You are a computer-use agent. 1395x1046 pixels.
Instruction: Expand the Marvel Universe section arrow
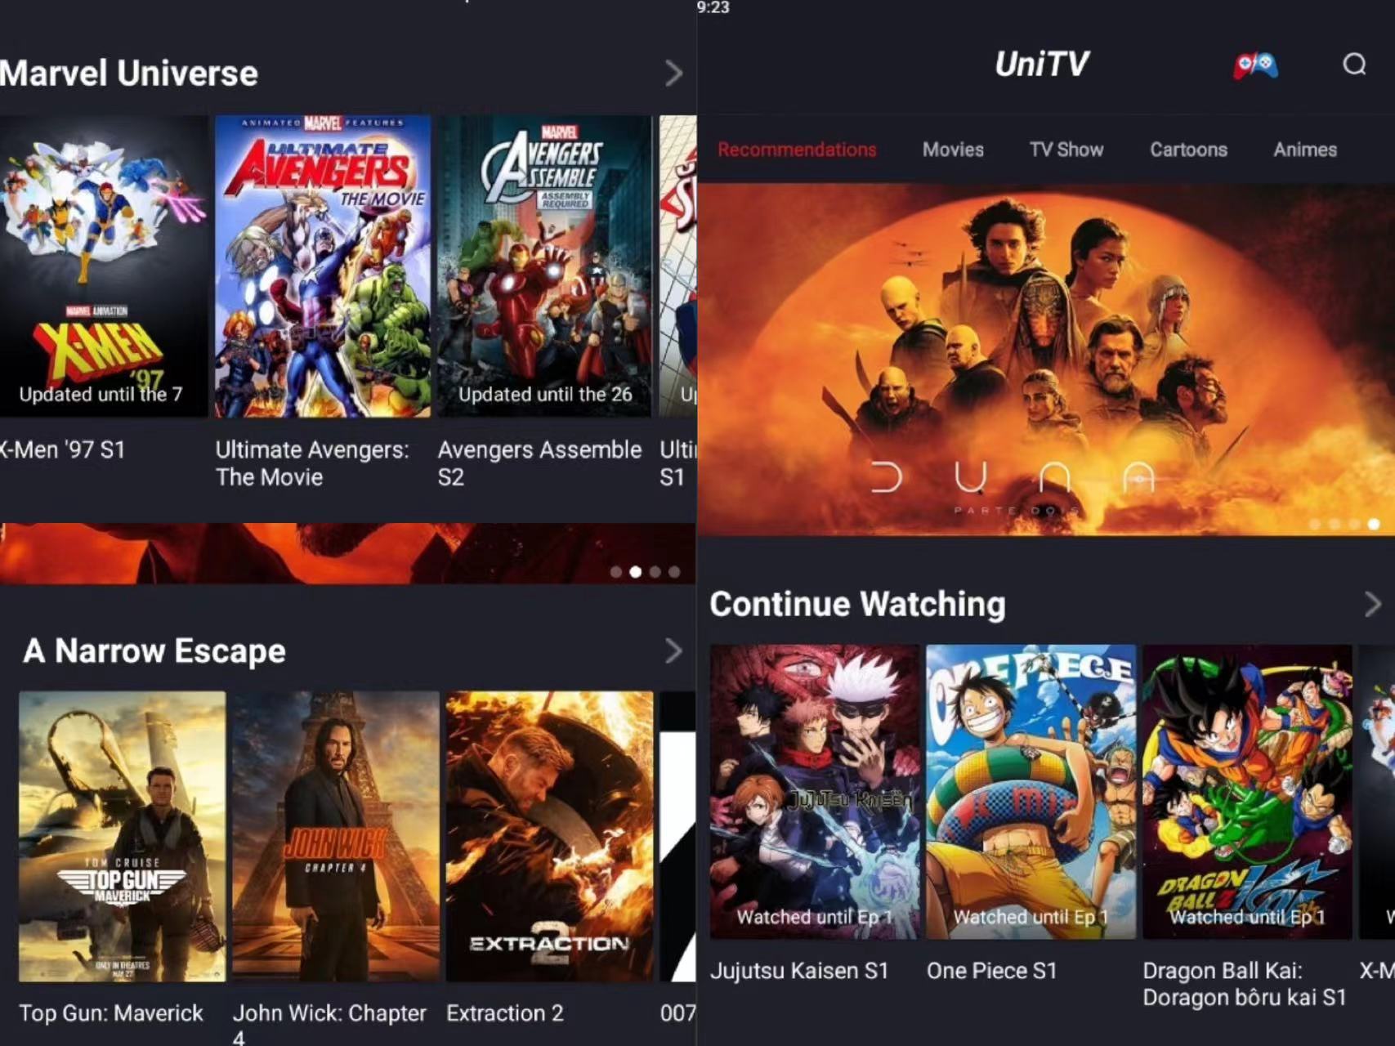[673, 74]
